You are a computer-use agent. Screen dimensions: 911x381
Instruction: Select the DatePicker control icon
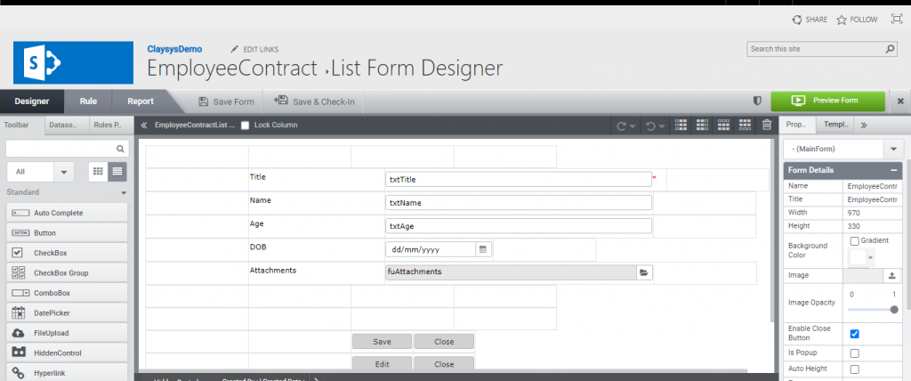(x=18, y=312)
